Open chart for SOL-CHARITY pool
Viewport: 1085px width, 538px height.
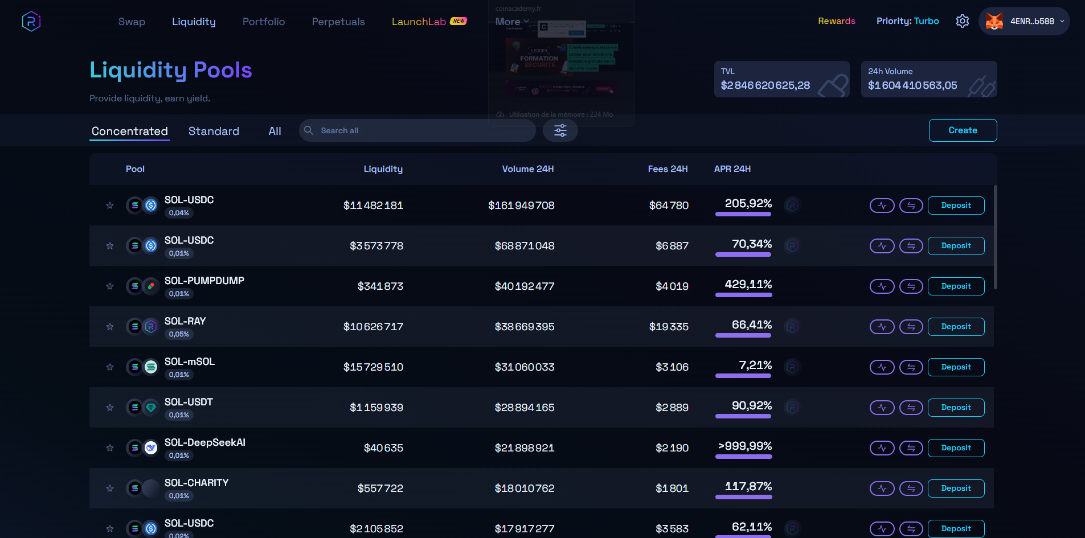(x=882, y=488)
